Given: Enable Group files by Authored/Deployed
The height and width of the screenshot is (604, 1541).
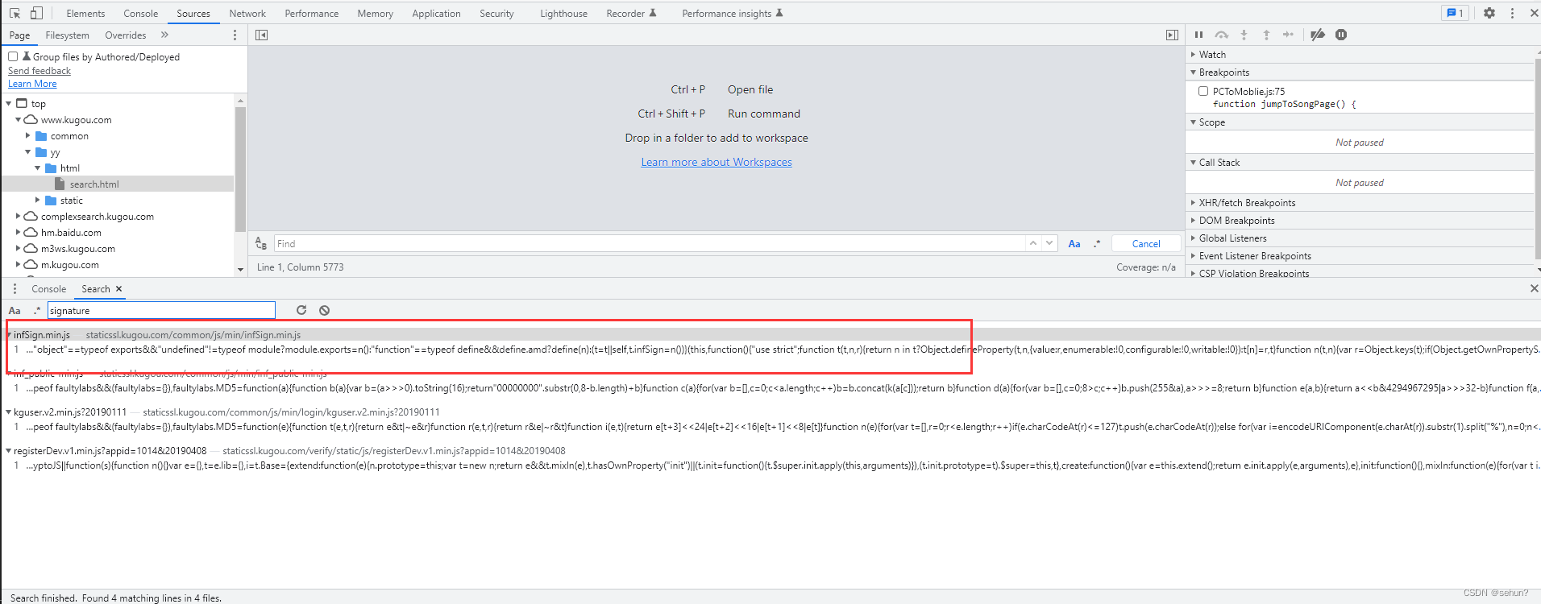Looking at the screenshot, I should (13, 56).
